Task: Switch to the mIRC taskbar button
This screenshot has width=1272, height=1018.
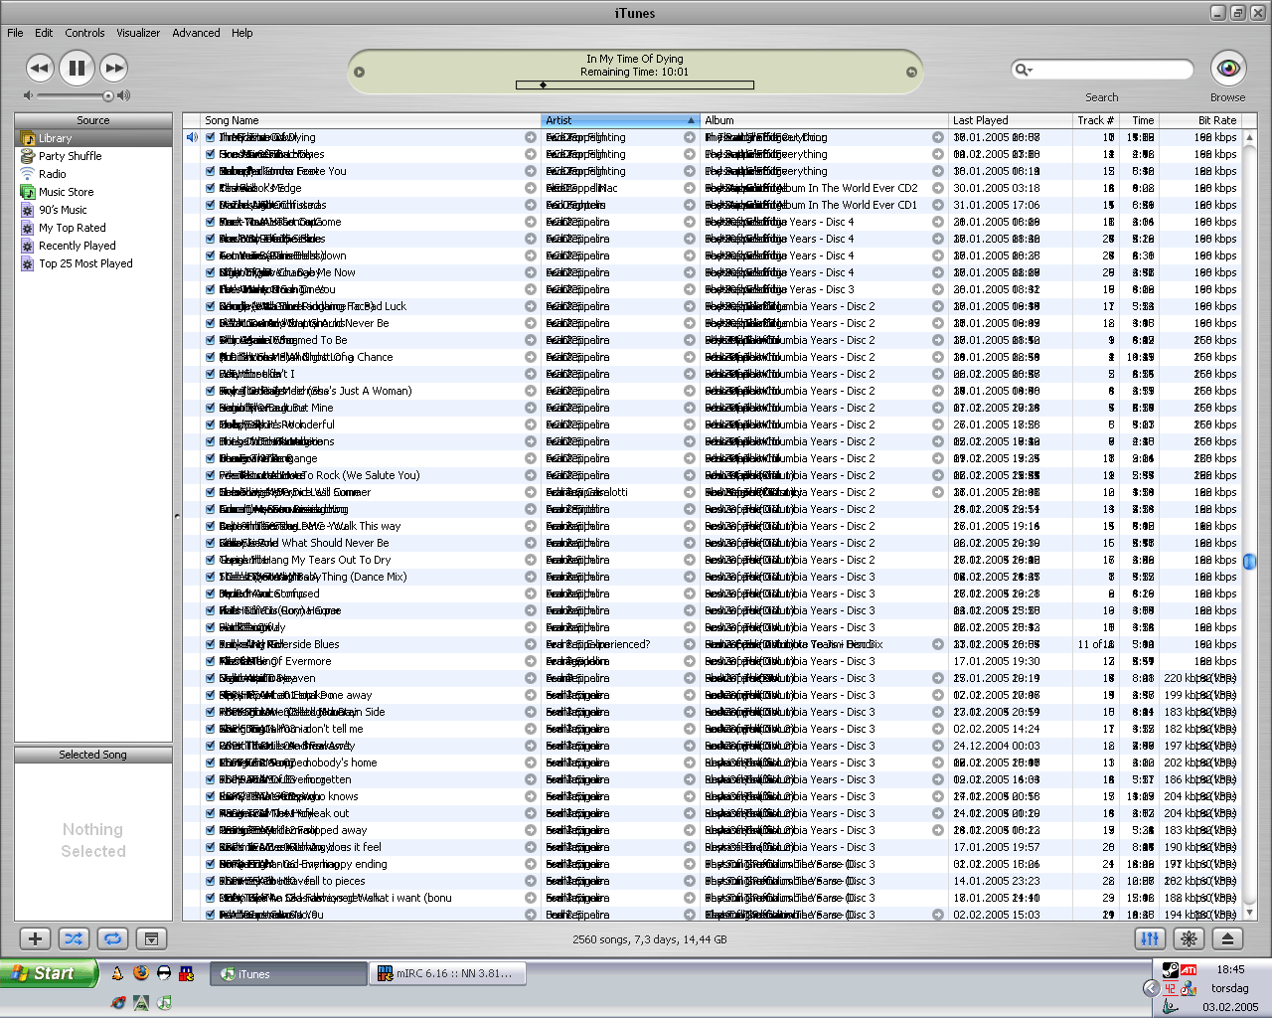Action: (x=446, y=973)
